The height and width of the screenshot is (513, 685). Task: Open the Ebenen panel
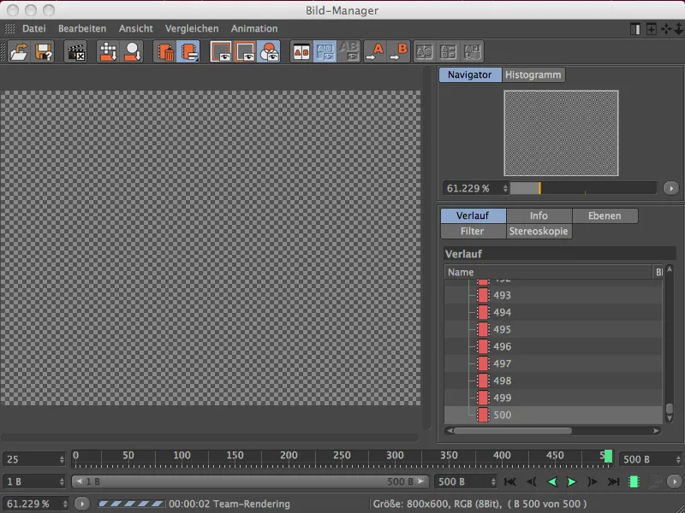click(605, 215)
